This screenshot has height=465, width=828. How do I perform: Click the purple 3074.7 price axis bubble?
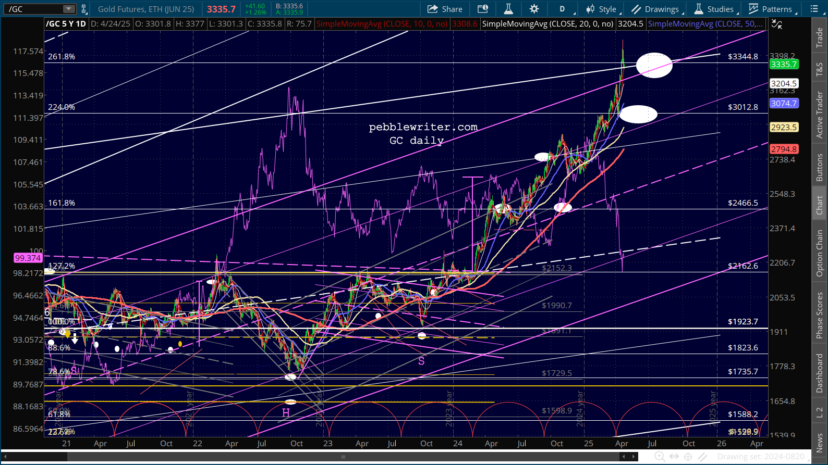tap(784, 104)
